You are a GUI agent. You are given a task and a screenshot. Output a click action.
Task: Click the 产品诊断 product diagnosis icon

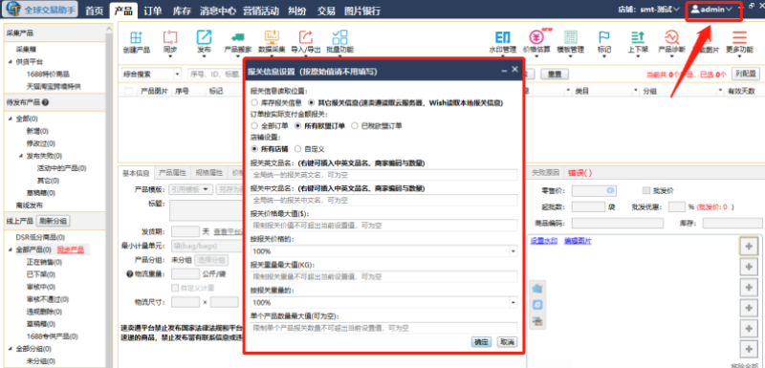coord(672,37)
